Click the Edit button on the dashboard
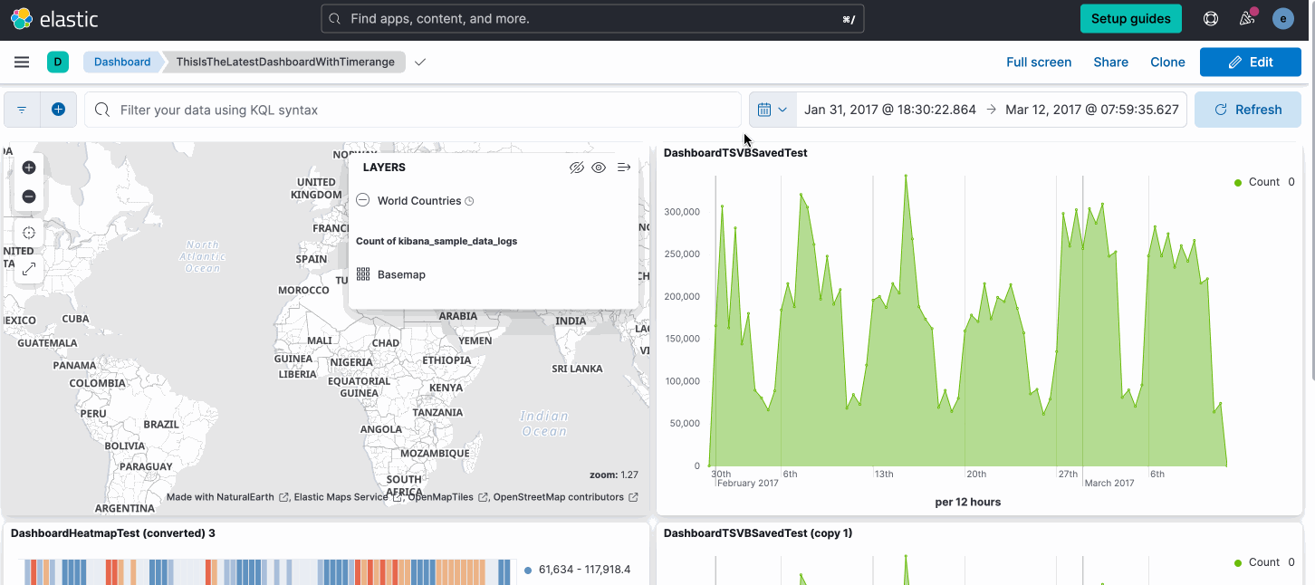 coord(1251,62)
